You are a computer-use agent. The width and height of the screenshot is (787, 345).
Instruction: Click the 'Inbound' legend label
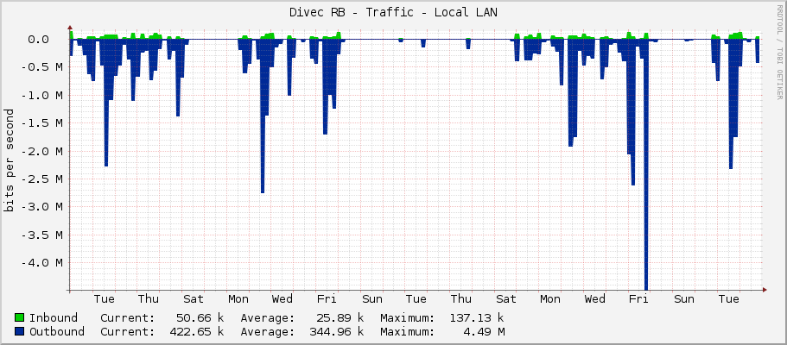click(54, 318)
